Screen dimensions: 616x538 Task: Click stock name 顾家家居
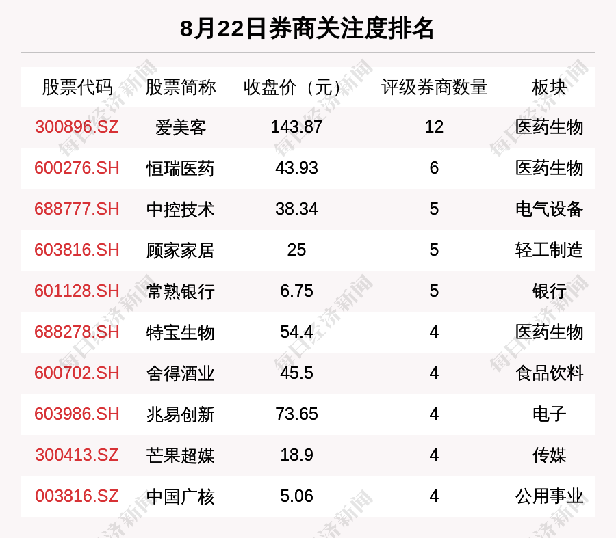(x=180, y=251)
